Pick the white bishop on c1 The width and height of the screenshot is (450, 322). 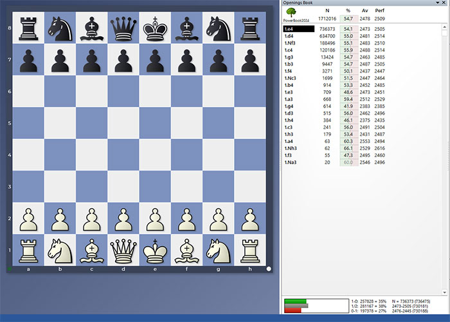click(x=91, y=251)
